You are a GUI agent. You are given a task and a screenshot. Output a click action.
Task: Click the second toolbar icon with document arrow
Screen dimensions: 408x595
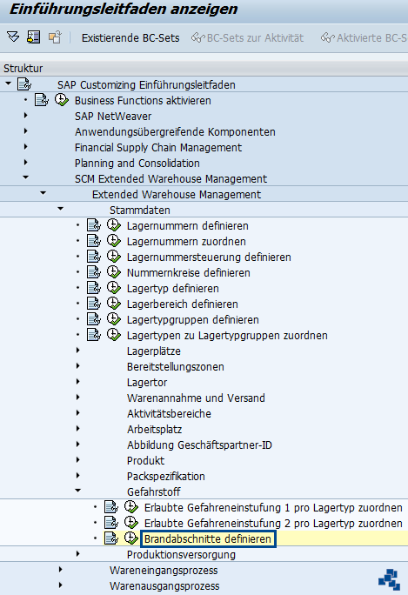[x=33, y=37]
